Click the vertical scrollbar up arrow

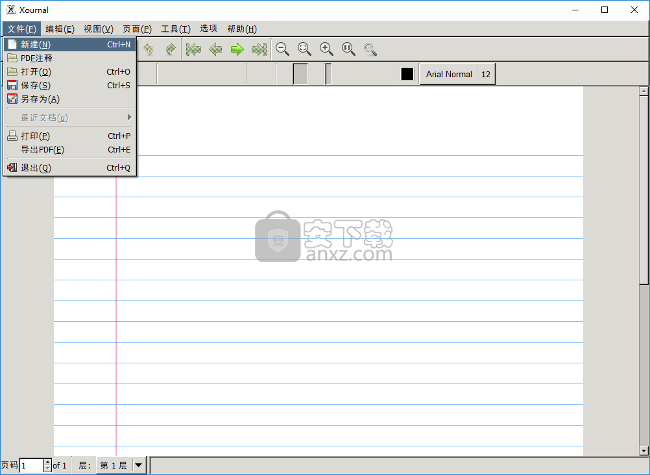coord(644,91)
